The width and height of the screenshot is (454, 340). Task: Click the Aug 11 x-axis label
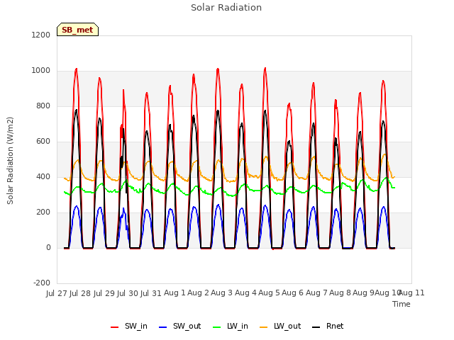[x=412, y=293]
